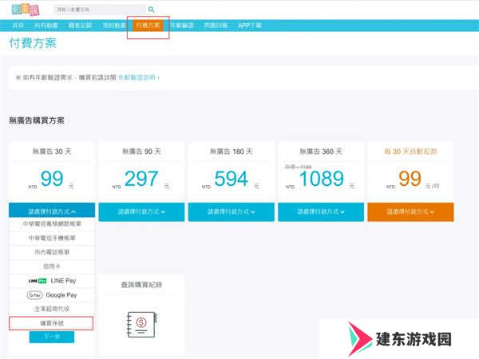The width and height of the screenshot is (479, 359).
Task: Click the 無廣告 180 天 plan title
Action: pyautogui.click(x=232, y=152)
